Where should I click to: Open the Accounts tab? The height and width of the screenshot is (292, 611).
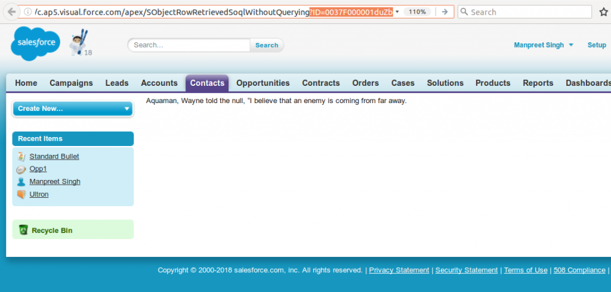click(x=159, y=83)
